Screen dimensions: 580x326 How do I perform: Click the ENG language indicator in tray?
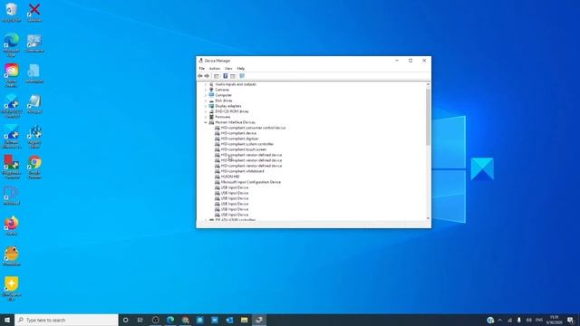point(539,320)
